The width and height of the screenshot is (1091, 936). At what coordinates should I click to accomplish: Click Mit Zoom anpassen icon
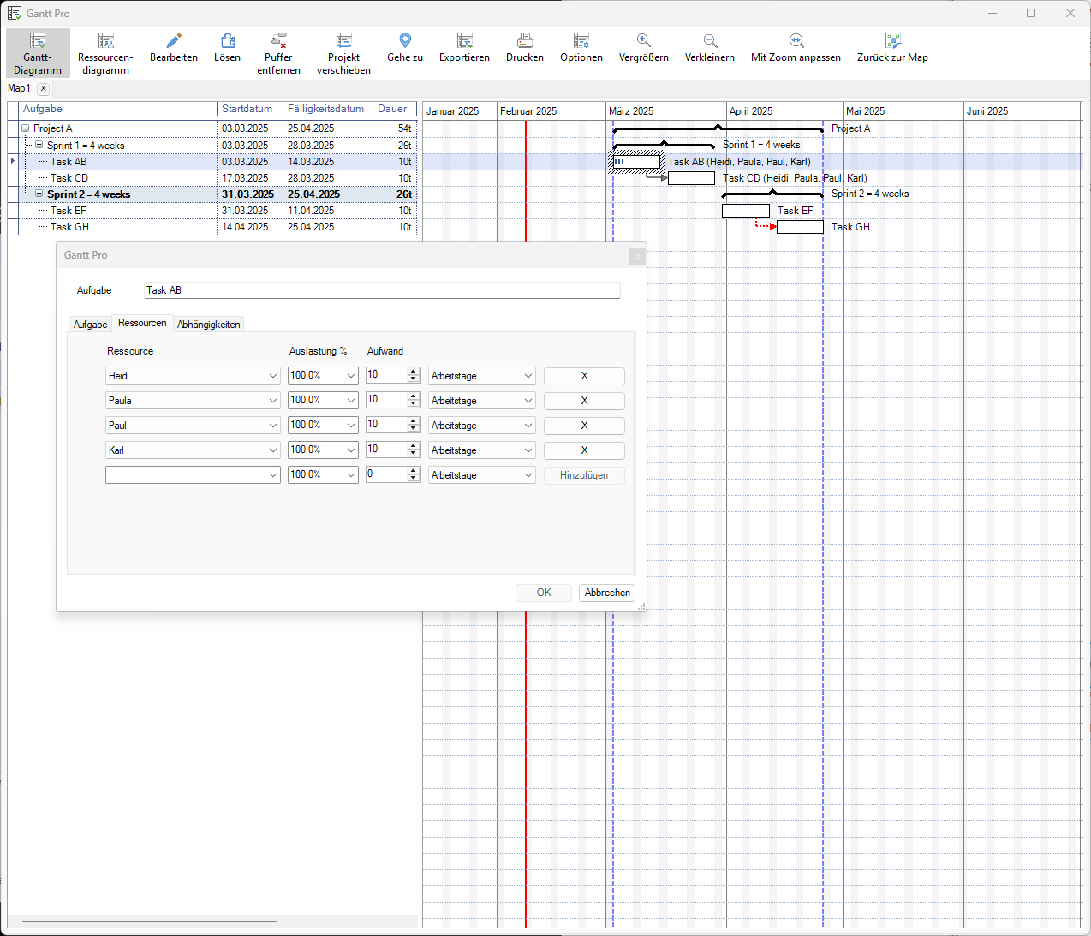coord(796,40)
